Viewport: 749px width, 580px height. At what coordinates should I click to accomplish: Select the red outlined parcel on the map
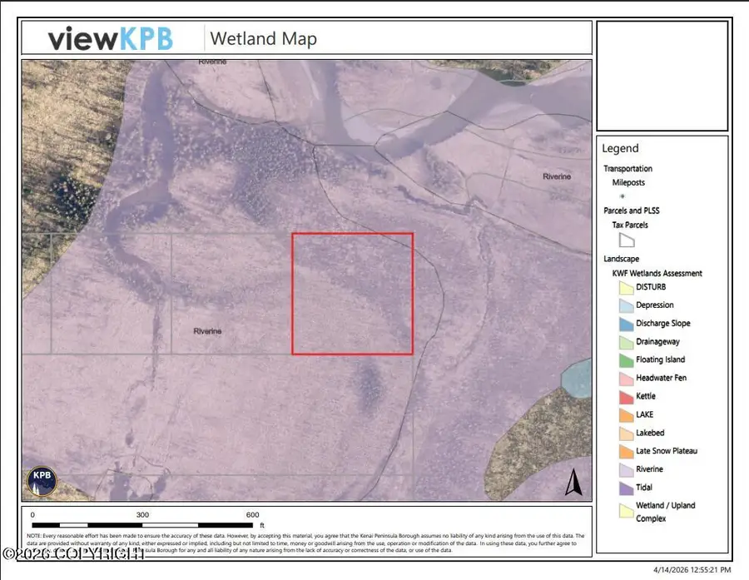352,294
